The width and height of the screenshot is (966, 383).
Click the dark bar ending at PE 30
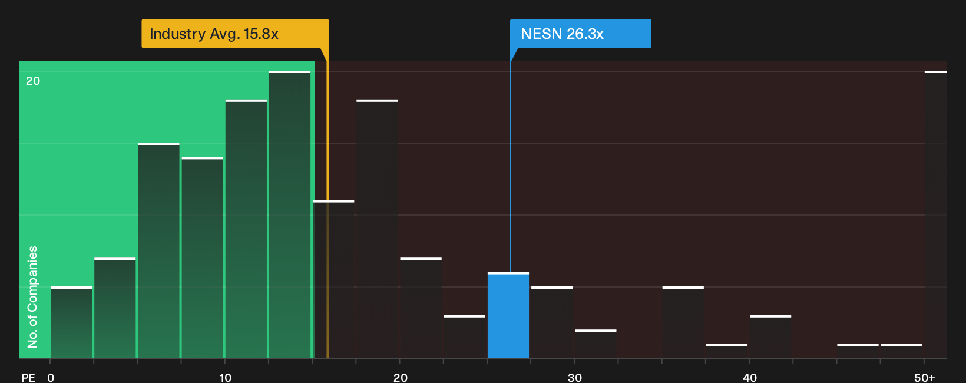point(552,322)
